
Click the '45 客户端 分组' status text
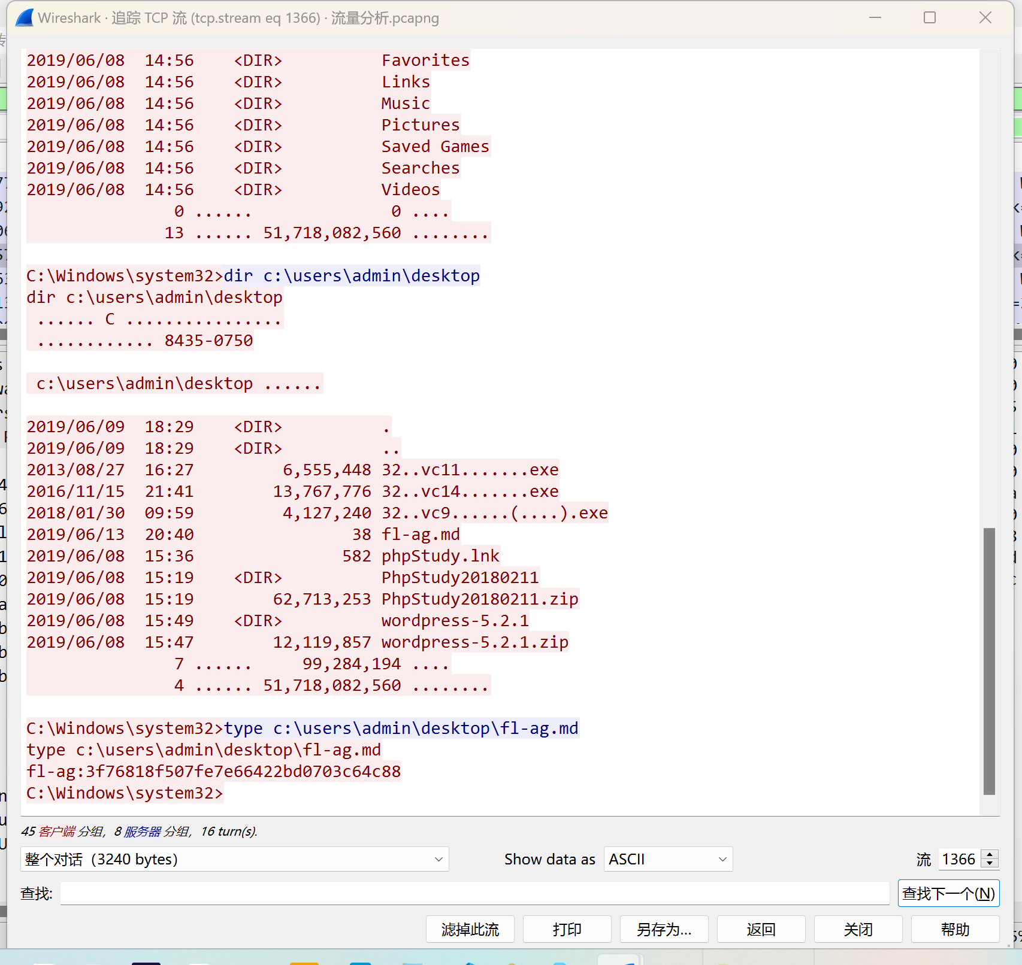[x=63, y=831]
